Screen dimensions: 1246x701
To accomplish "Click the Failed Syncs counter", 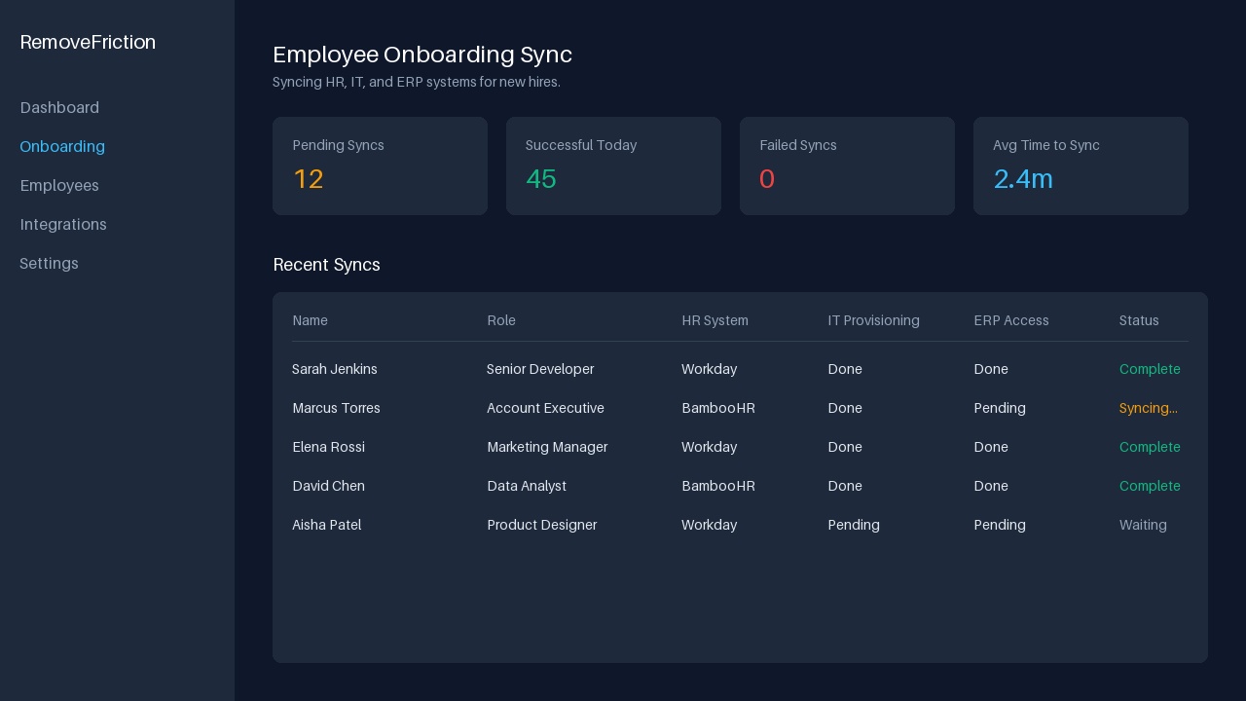I will (x=847, y=166).
